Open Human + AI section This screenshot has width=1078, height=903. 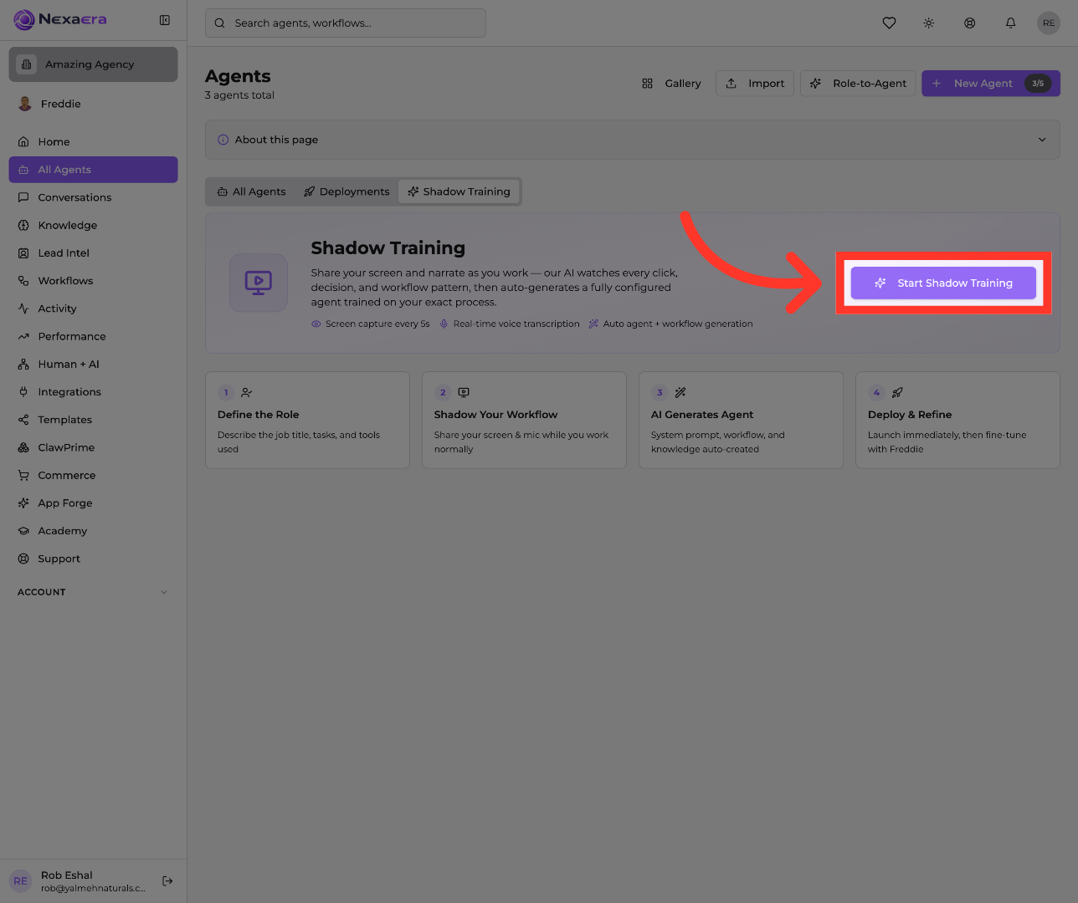click(x=93, y=365)
